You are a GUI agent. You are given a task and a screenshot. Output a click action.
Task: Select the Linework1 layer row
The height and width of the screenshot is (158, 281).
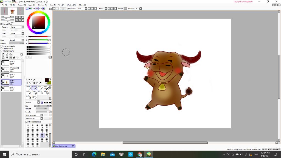[11, 69]
